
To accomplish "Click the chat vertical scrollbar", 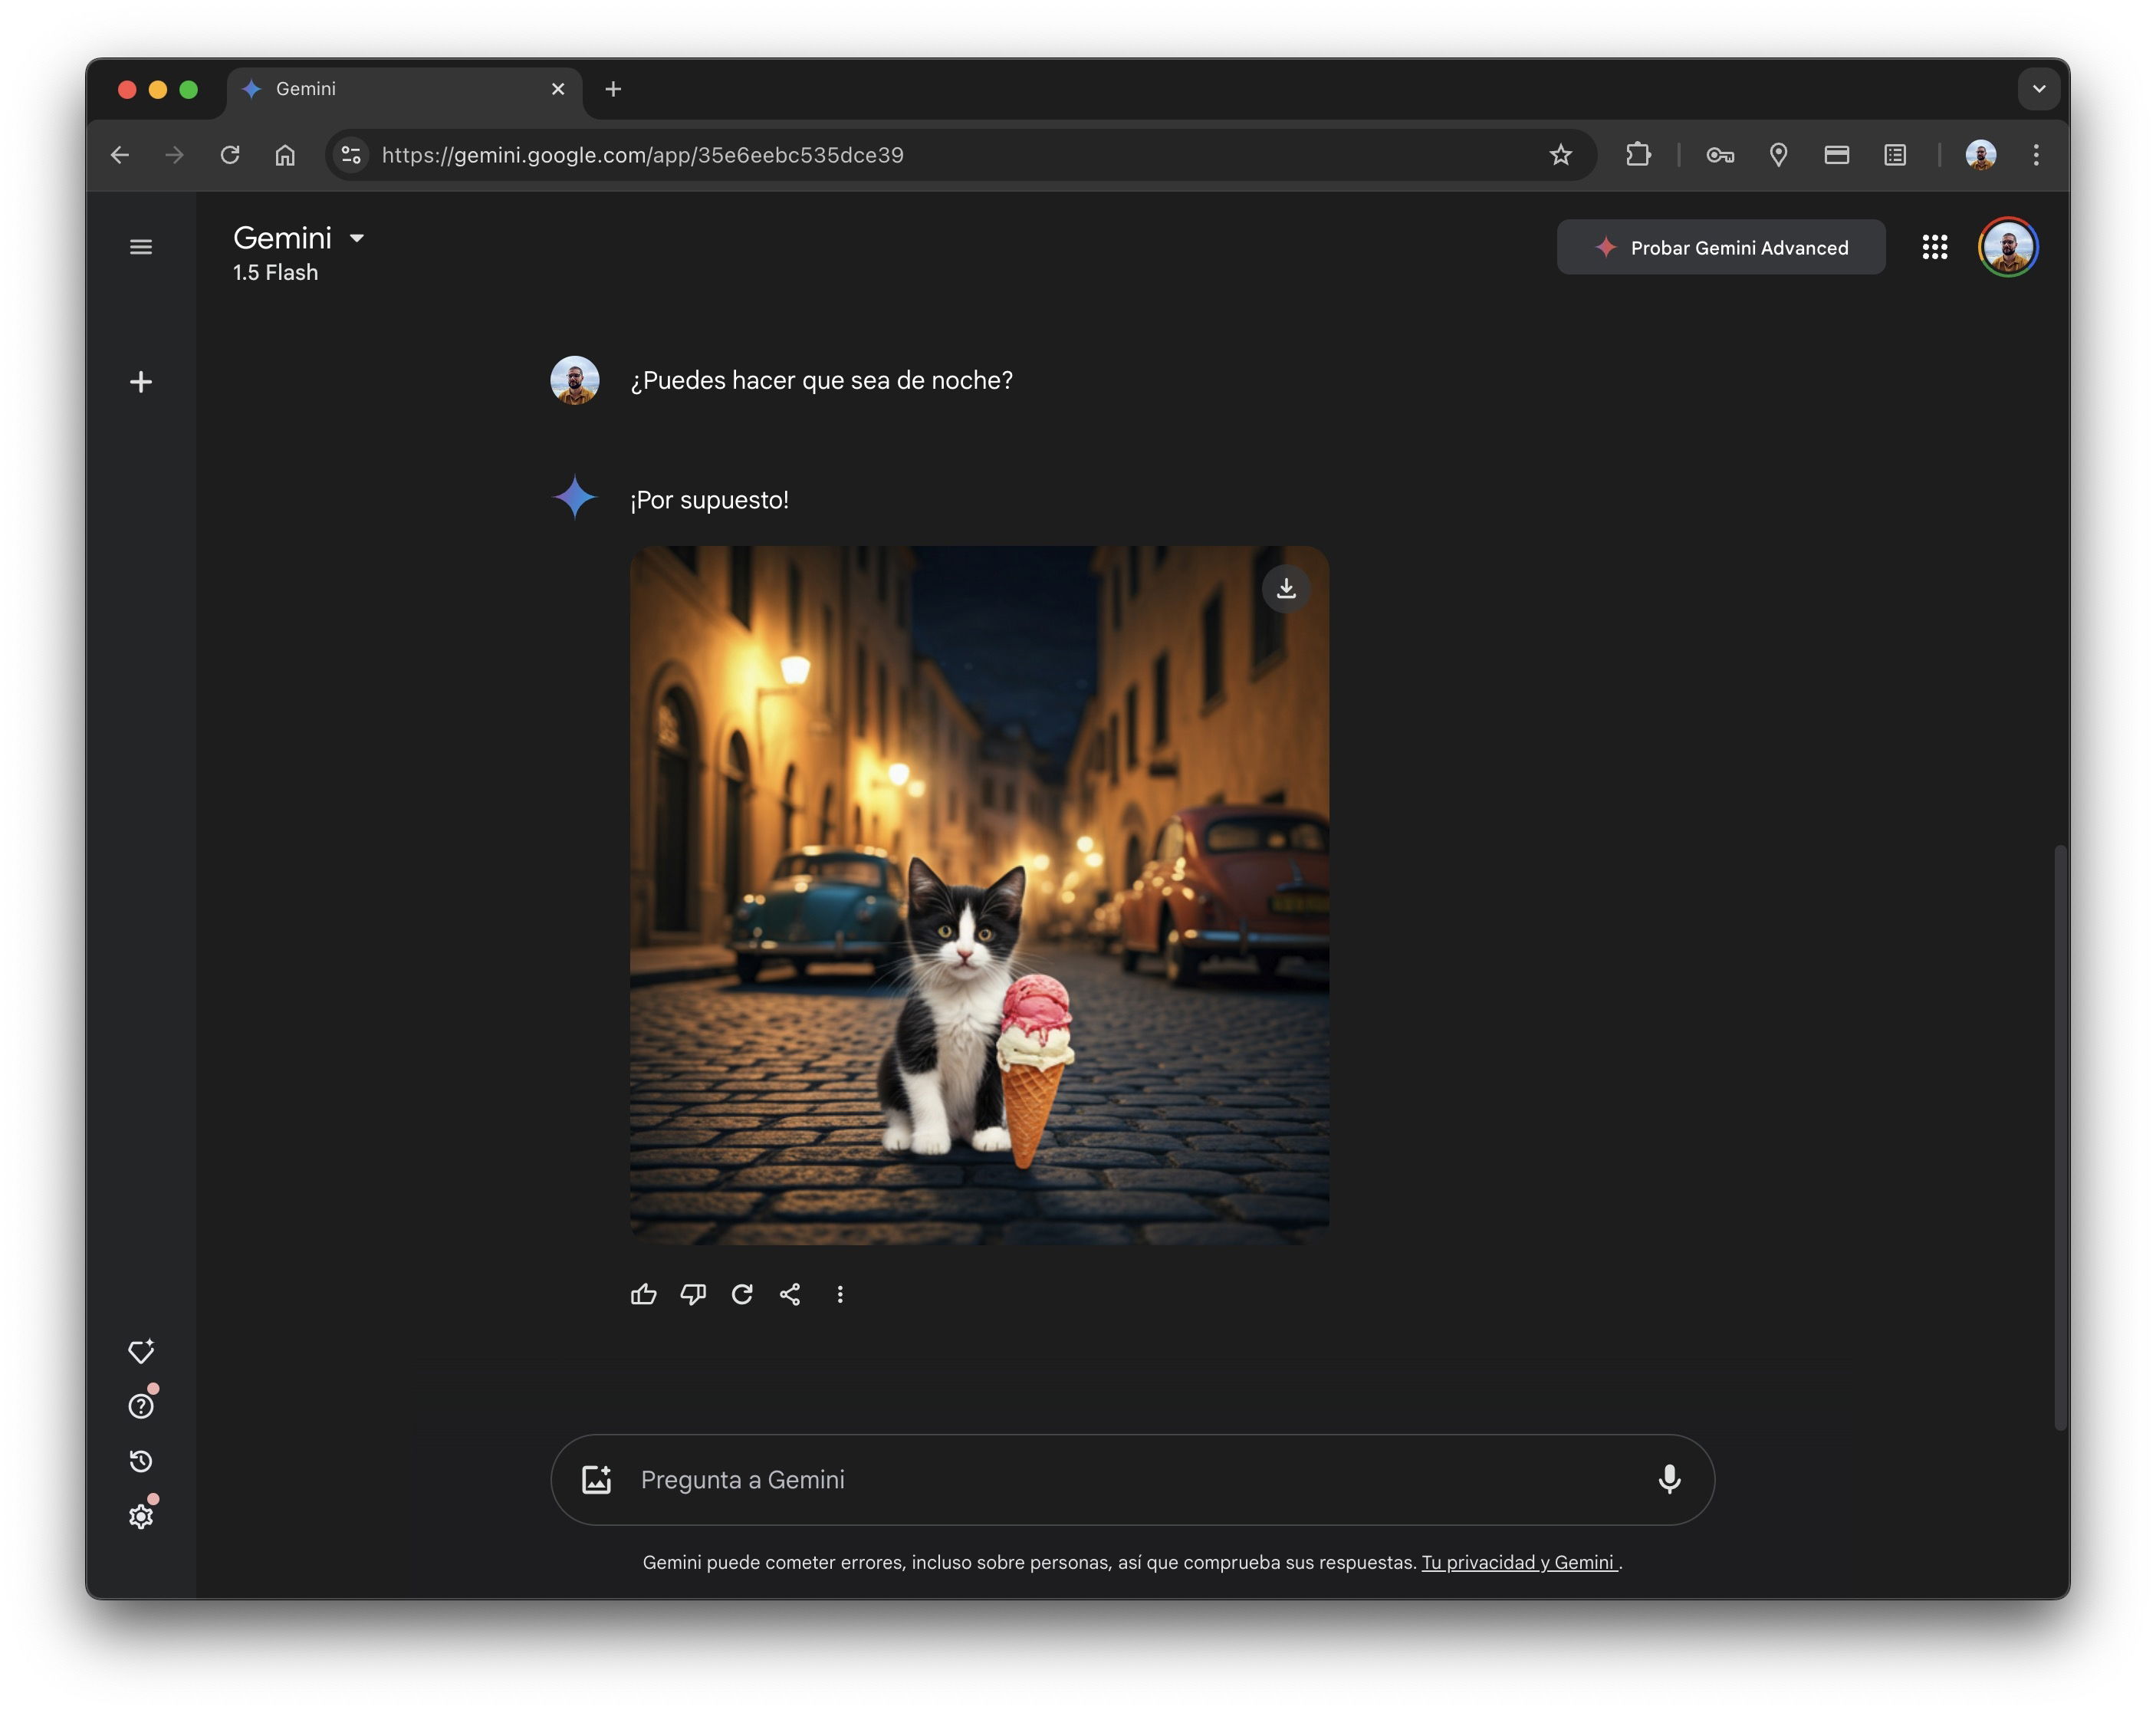I will point(2060,1137).
